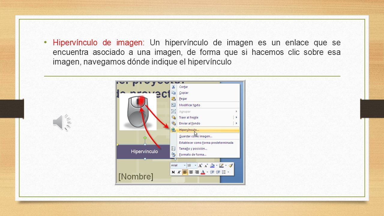Click the red 'Hipervínculo de imagen:' heading
Screen dimensions: 384x216
[x=99, y=43]
